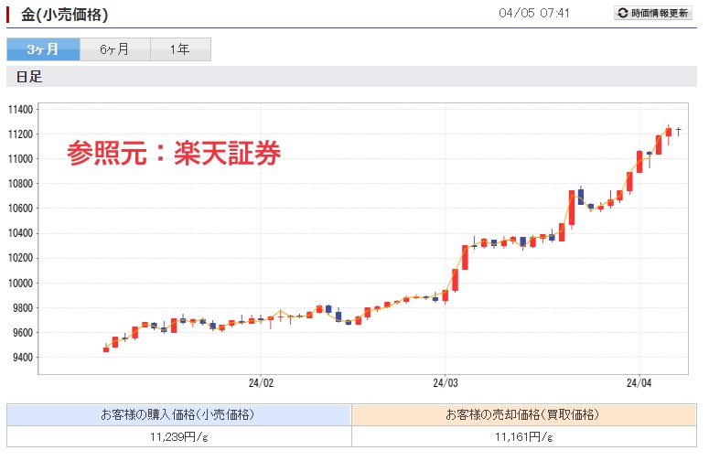
Task: Select the 3ヶ月 chart period tab
Action: pyautogui.click(x=43, y=49)
